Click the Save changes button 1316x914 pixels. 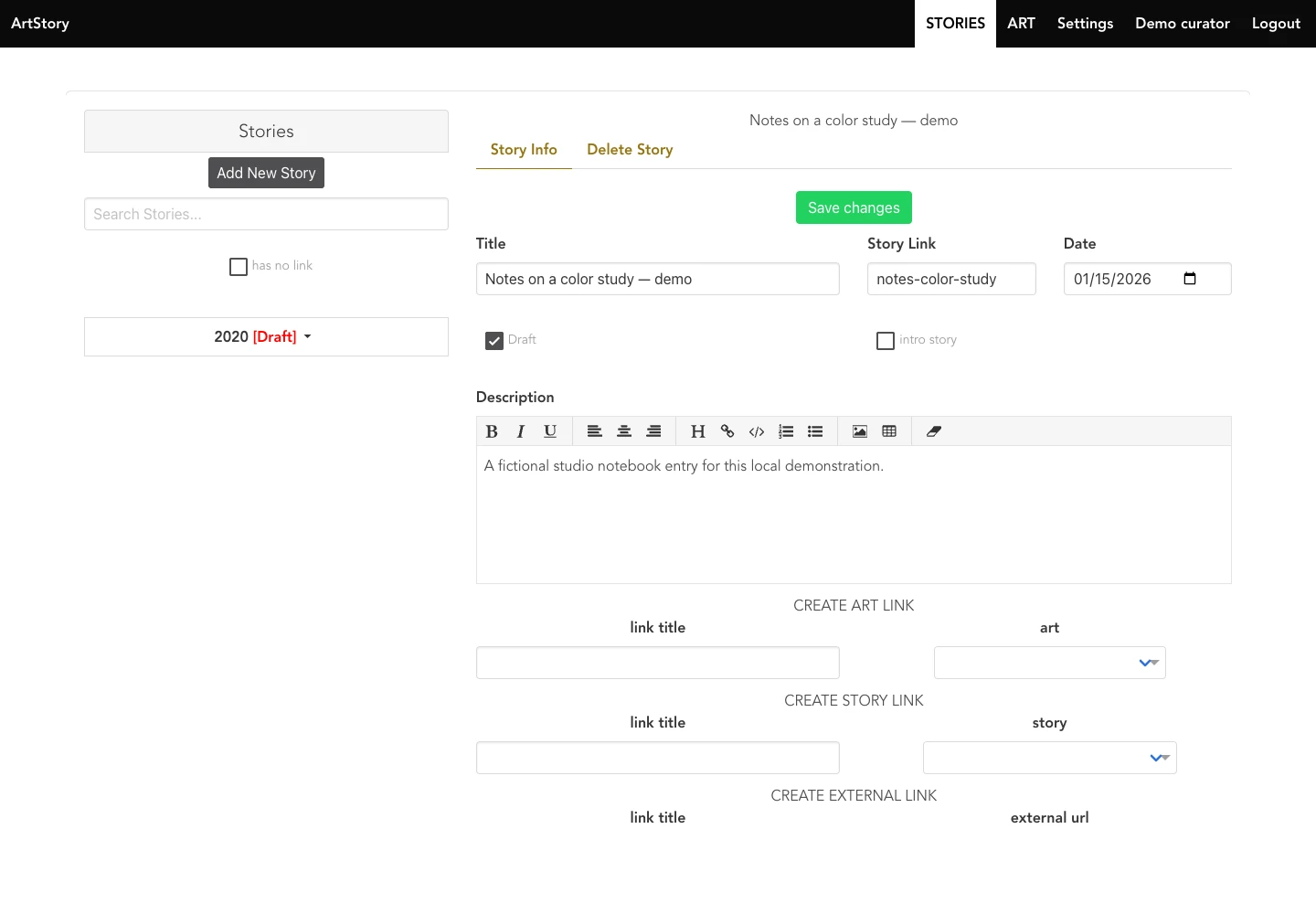pyautogui.click(x=854, y=207)
